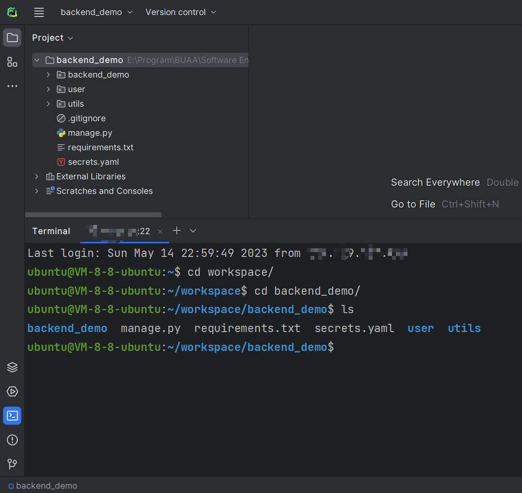522x493 pixels.
Task: Toggle the Project tool window icon
Action: [x=12, y=38]
